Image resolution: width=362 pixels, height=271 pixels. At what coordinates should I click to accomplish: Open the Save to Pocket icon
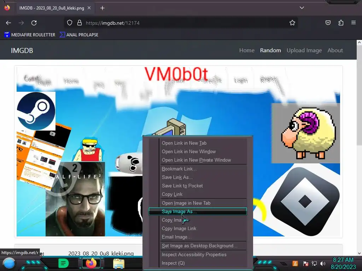(x=328, y=23)
